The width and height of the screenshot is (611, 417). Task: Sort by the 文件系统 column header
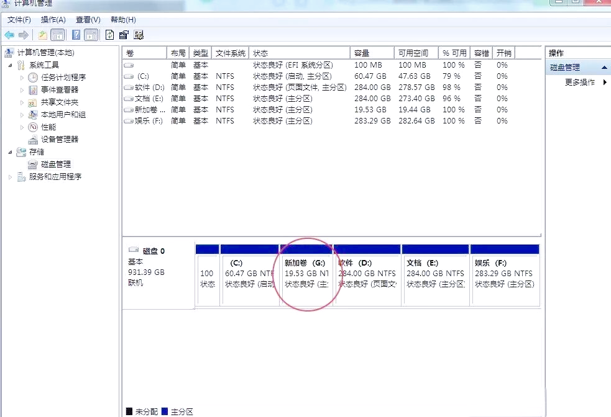tap(231, 53)
